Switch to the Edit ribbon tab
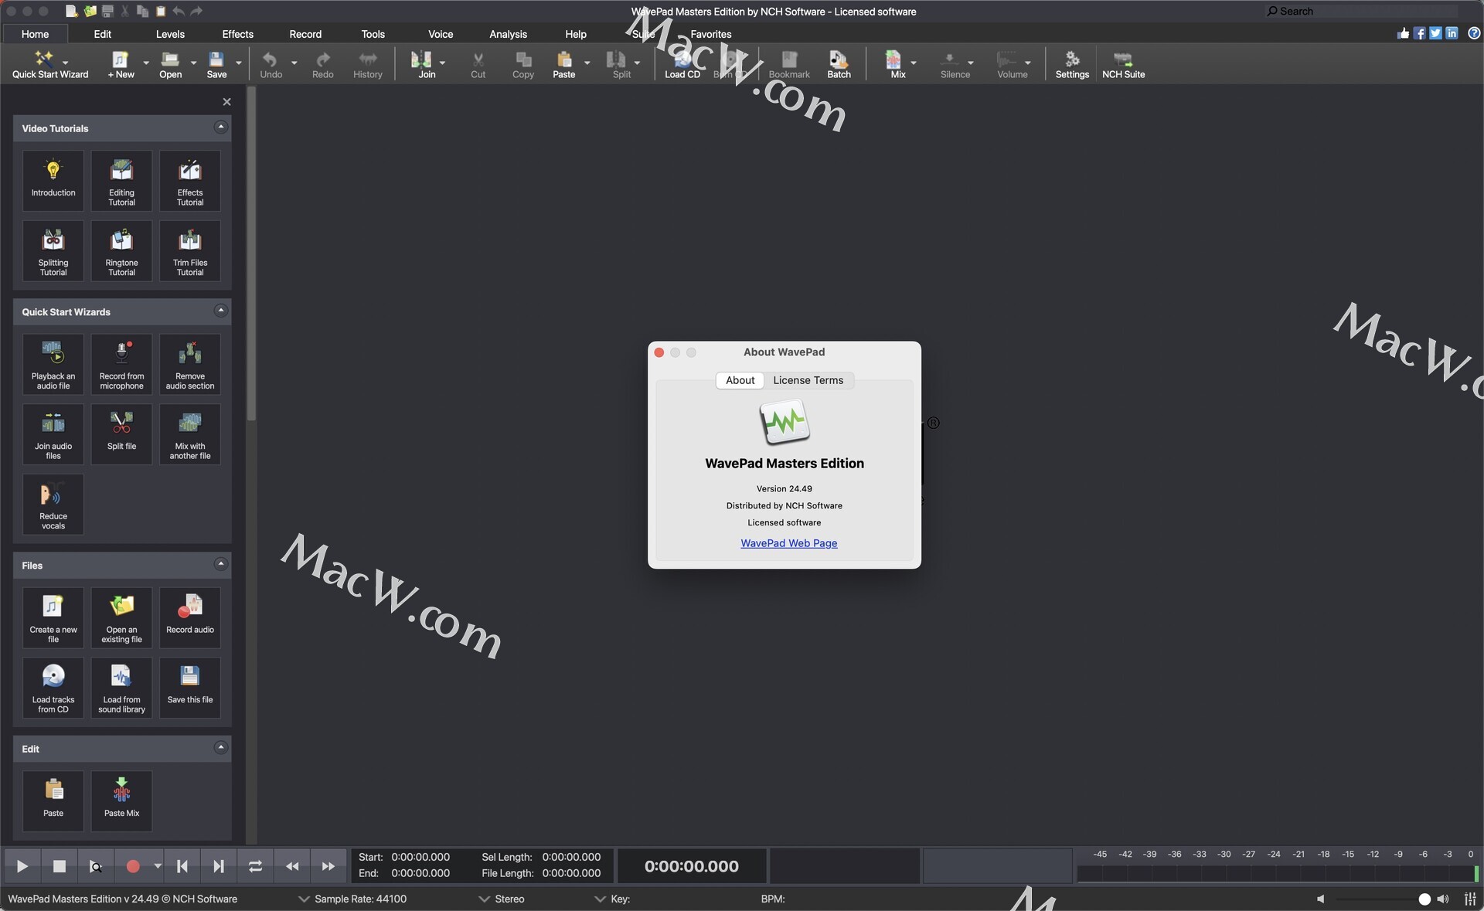 pyautogui.click(x=103, y=34)
